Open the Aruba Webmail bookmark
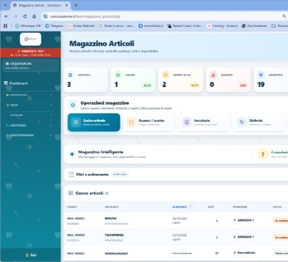Image resolution: width=288 pixels, height=262 pixels. tap(81, 26)
